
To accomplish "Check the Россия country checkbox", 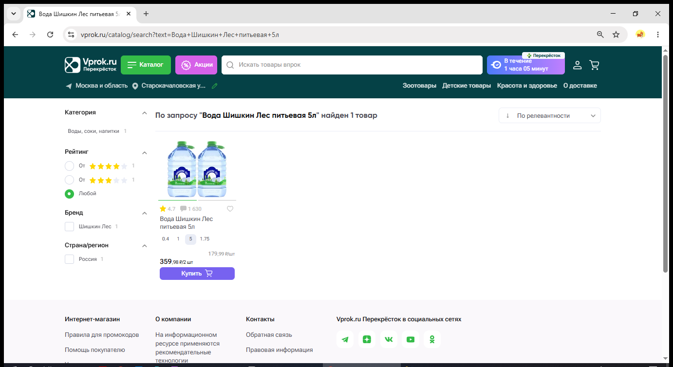I will pos(70,259).
